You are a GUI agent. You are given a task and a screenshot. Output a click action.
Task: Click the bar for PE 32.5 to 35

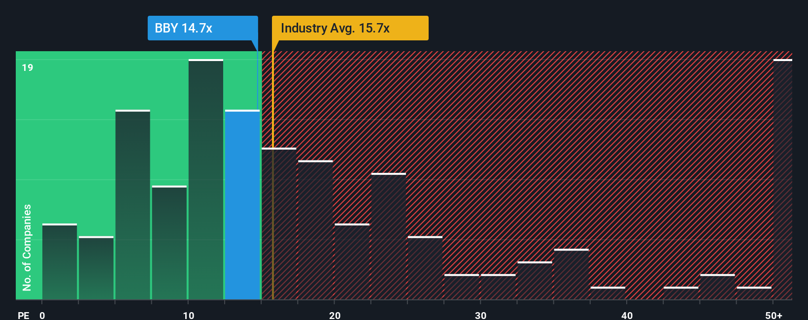[535, 280]
